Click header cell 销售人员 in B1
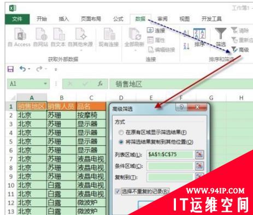 pos(62,106)
